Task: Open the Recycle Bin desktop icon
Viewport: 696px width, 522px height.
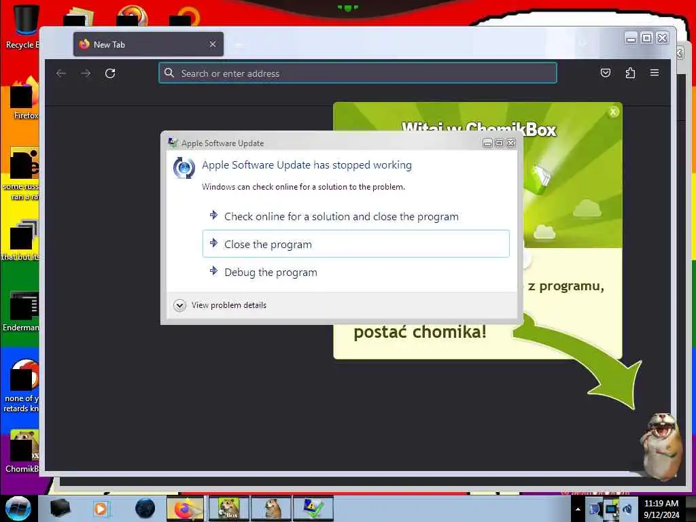Action: click(22, 27)
